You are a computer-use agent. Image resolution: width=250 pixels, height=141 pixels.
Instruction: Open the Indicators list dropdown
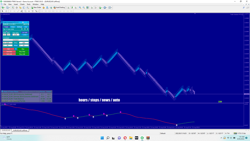[100, 8]
